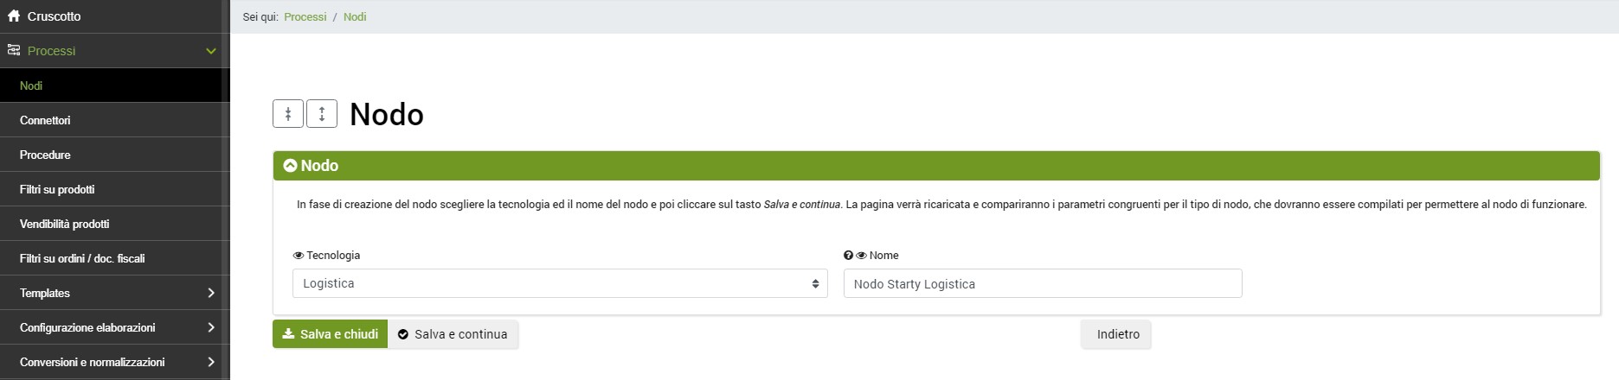Viewport: 1619px width, 380px height.
Task: Expand the Configurazione elaborazioni submenu
Action: (210, 327)
